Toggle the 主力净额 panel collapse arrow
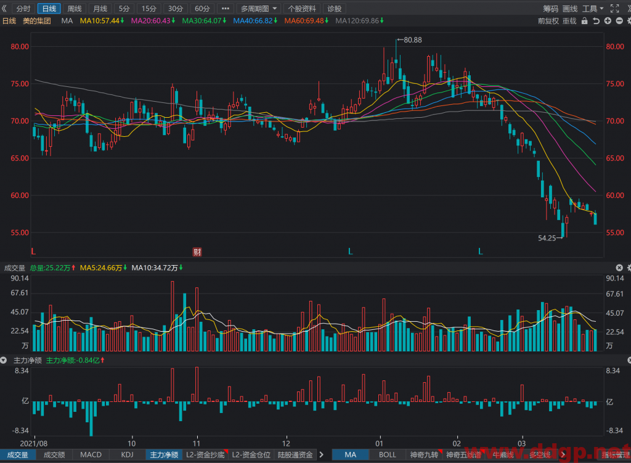 [x=4, y=360]
